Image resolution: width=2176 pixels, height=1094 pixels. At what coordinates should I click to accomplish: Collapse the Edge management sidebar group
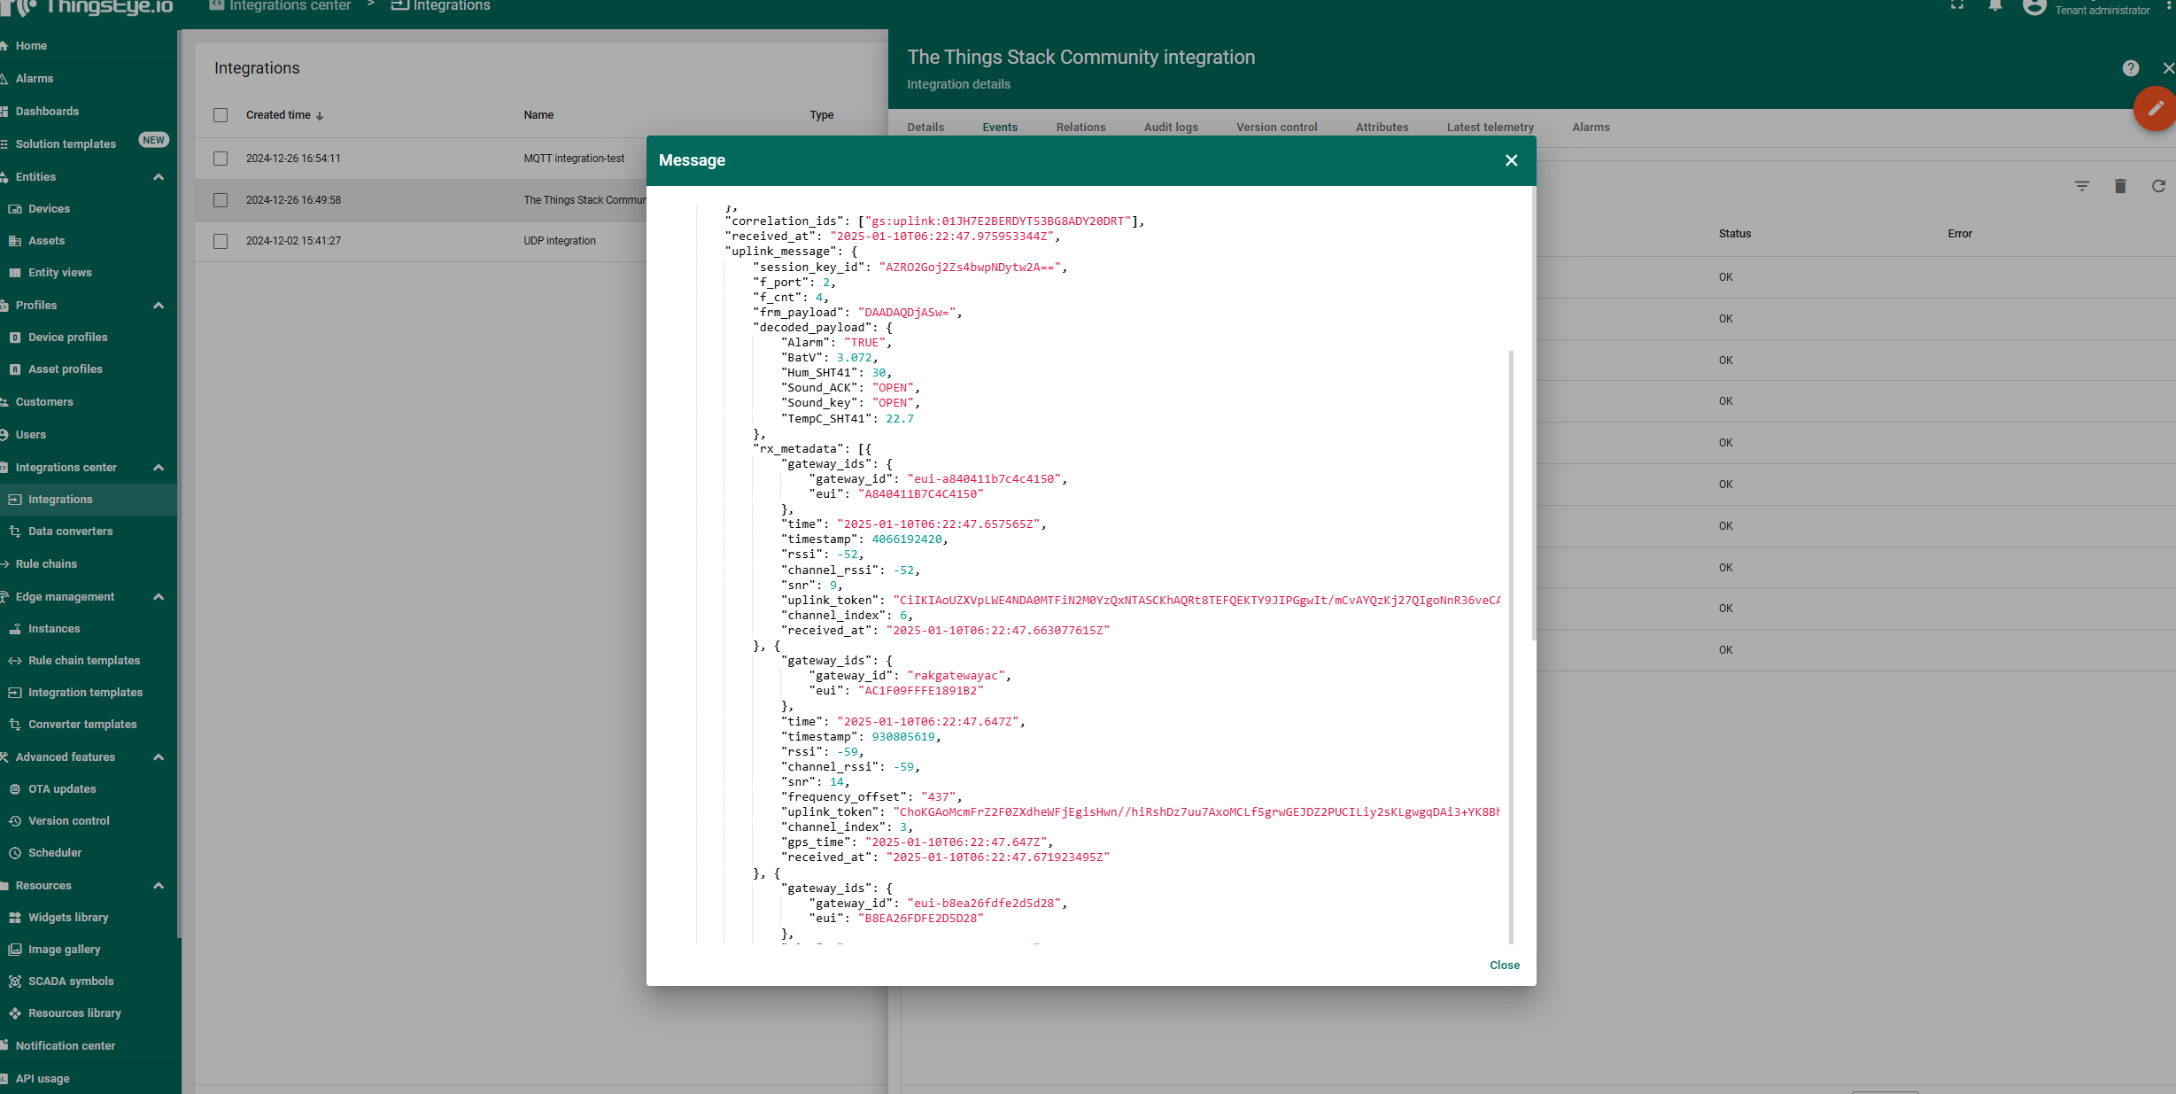click(159, 597)
